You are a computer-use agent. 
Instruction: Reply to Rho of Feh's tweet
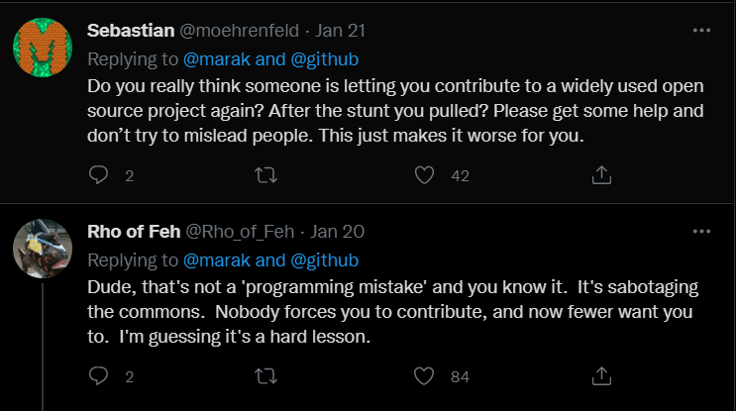coord(98,375)
